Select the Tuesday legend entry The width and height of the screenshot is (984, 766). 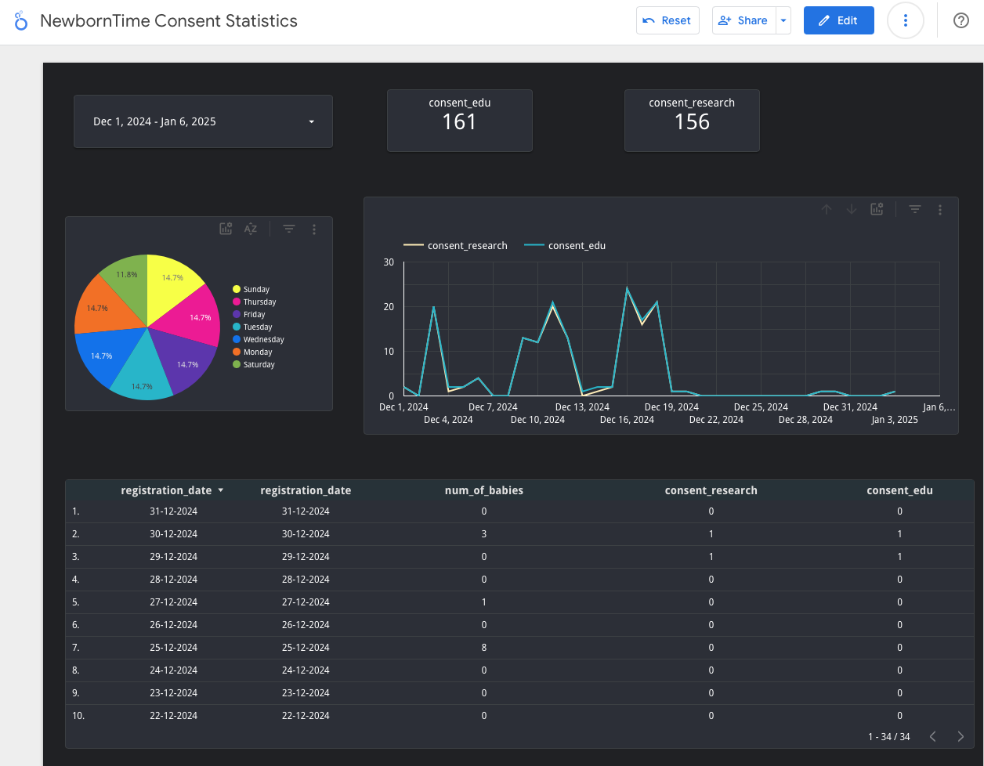252,327
